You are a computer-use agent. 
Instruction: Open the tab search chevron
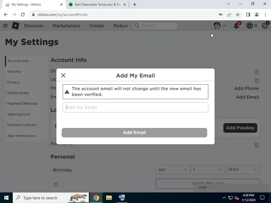pyautogui.click(x=228, y=4)
